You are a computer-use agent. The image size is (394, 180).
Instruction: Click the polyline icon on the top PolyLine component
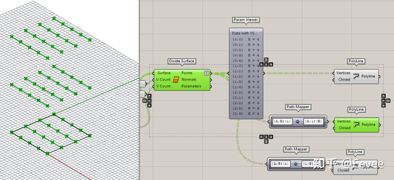point(356,76)
